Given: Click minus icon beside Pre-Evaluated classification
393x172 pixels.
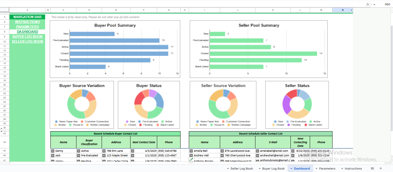Looking at the screenshot, I should click(79, 155).
